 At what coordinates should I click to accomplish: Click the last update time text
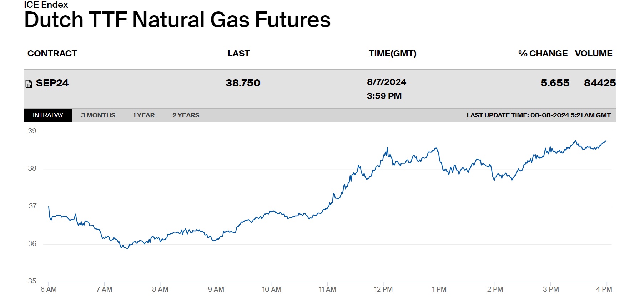pyautogui.click(x=539, y=115)
